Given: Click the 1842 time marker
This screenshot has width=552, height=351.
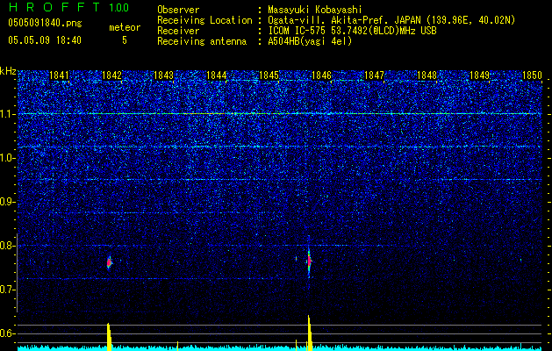Looking at the screenshot, I should point(111,75).
